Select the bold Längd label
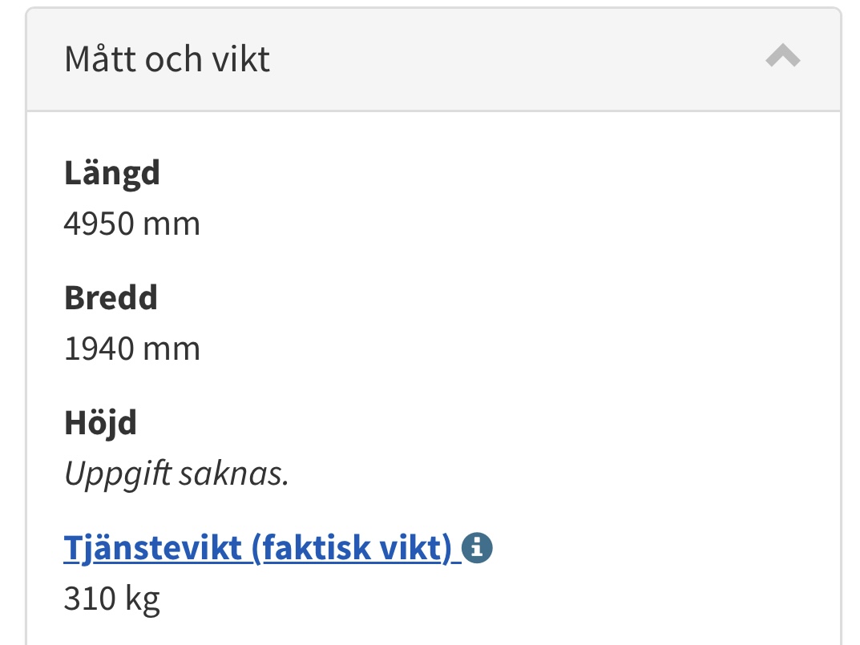This screenshot has height=645, width=860. [x=112, y=174]
